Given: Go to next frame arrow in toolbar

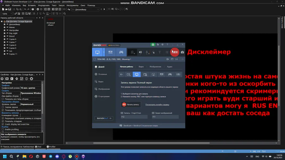Looking at the screenshot, I should pos(104,9).
